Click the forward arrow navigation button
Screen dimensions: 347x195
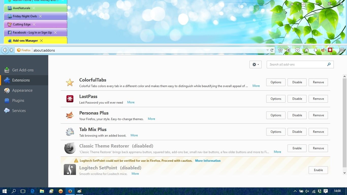coord(11,50)
